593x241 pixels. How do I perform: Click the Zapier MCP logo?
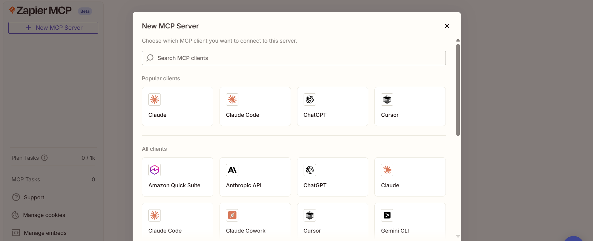(41, 11)
